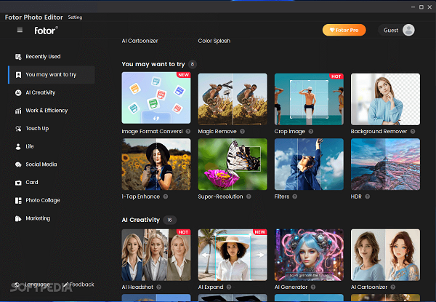Viewport: 436px width, 302px height.
Task: Click the Life person icon
Action: click(x=18, y=147)
